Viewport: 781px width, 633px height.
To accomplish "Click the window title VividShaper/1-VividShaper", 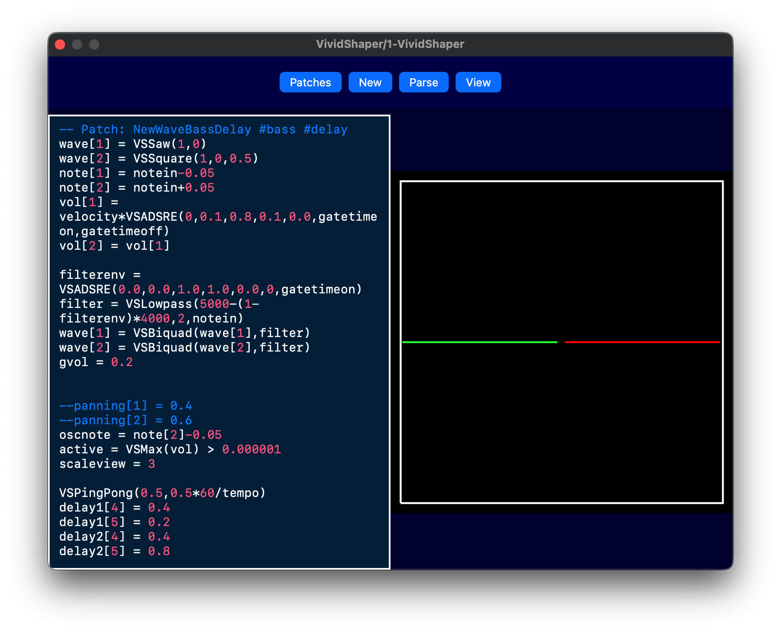I will (390, 44).
